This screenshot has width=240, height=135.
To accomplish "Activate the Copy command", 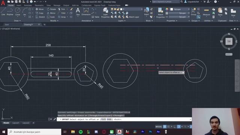I will tap(40, 13).
